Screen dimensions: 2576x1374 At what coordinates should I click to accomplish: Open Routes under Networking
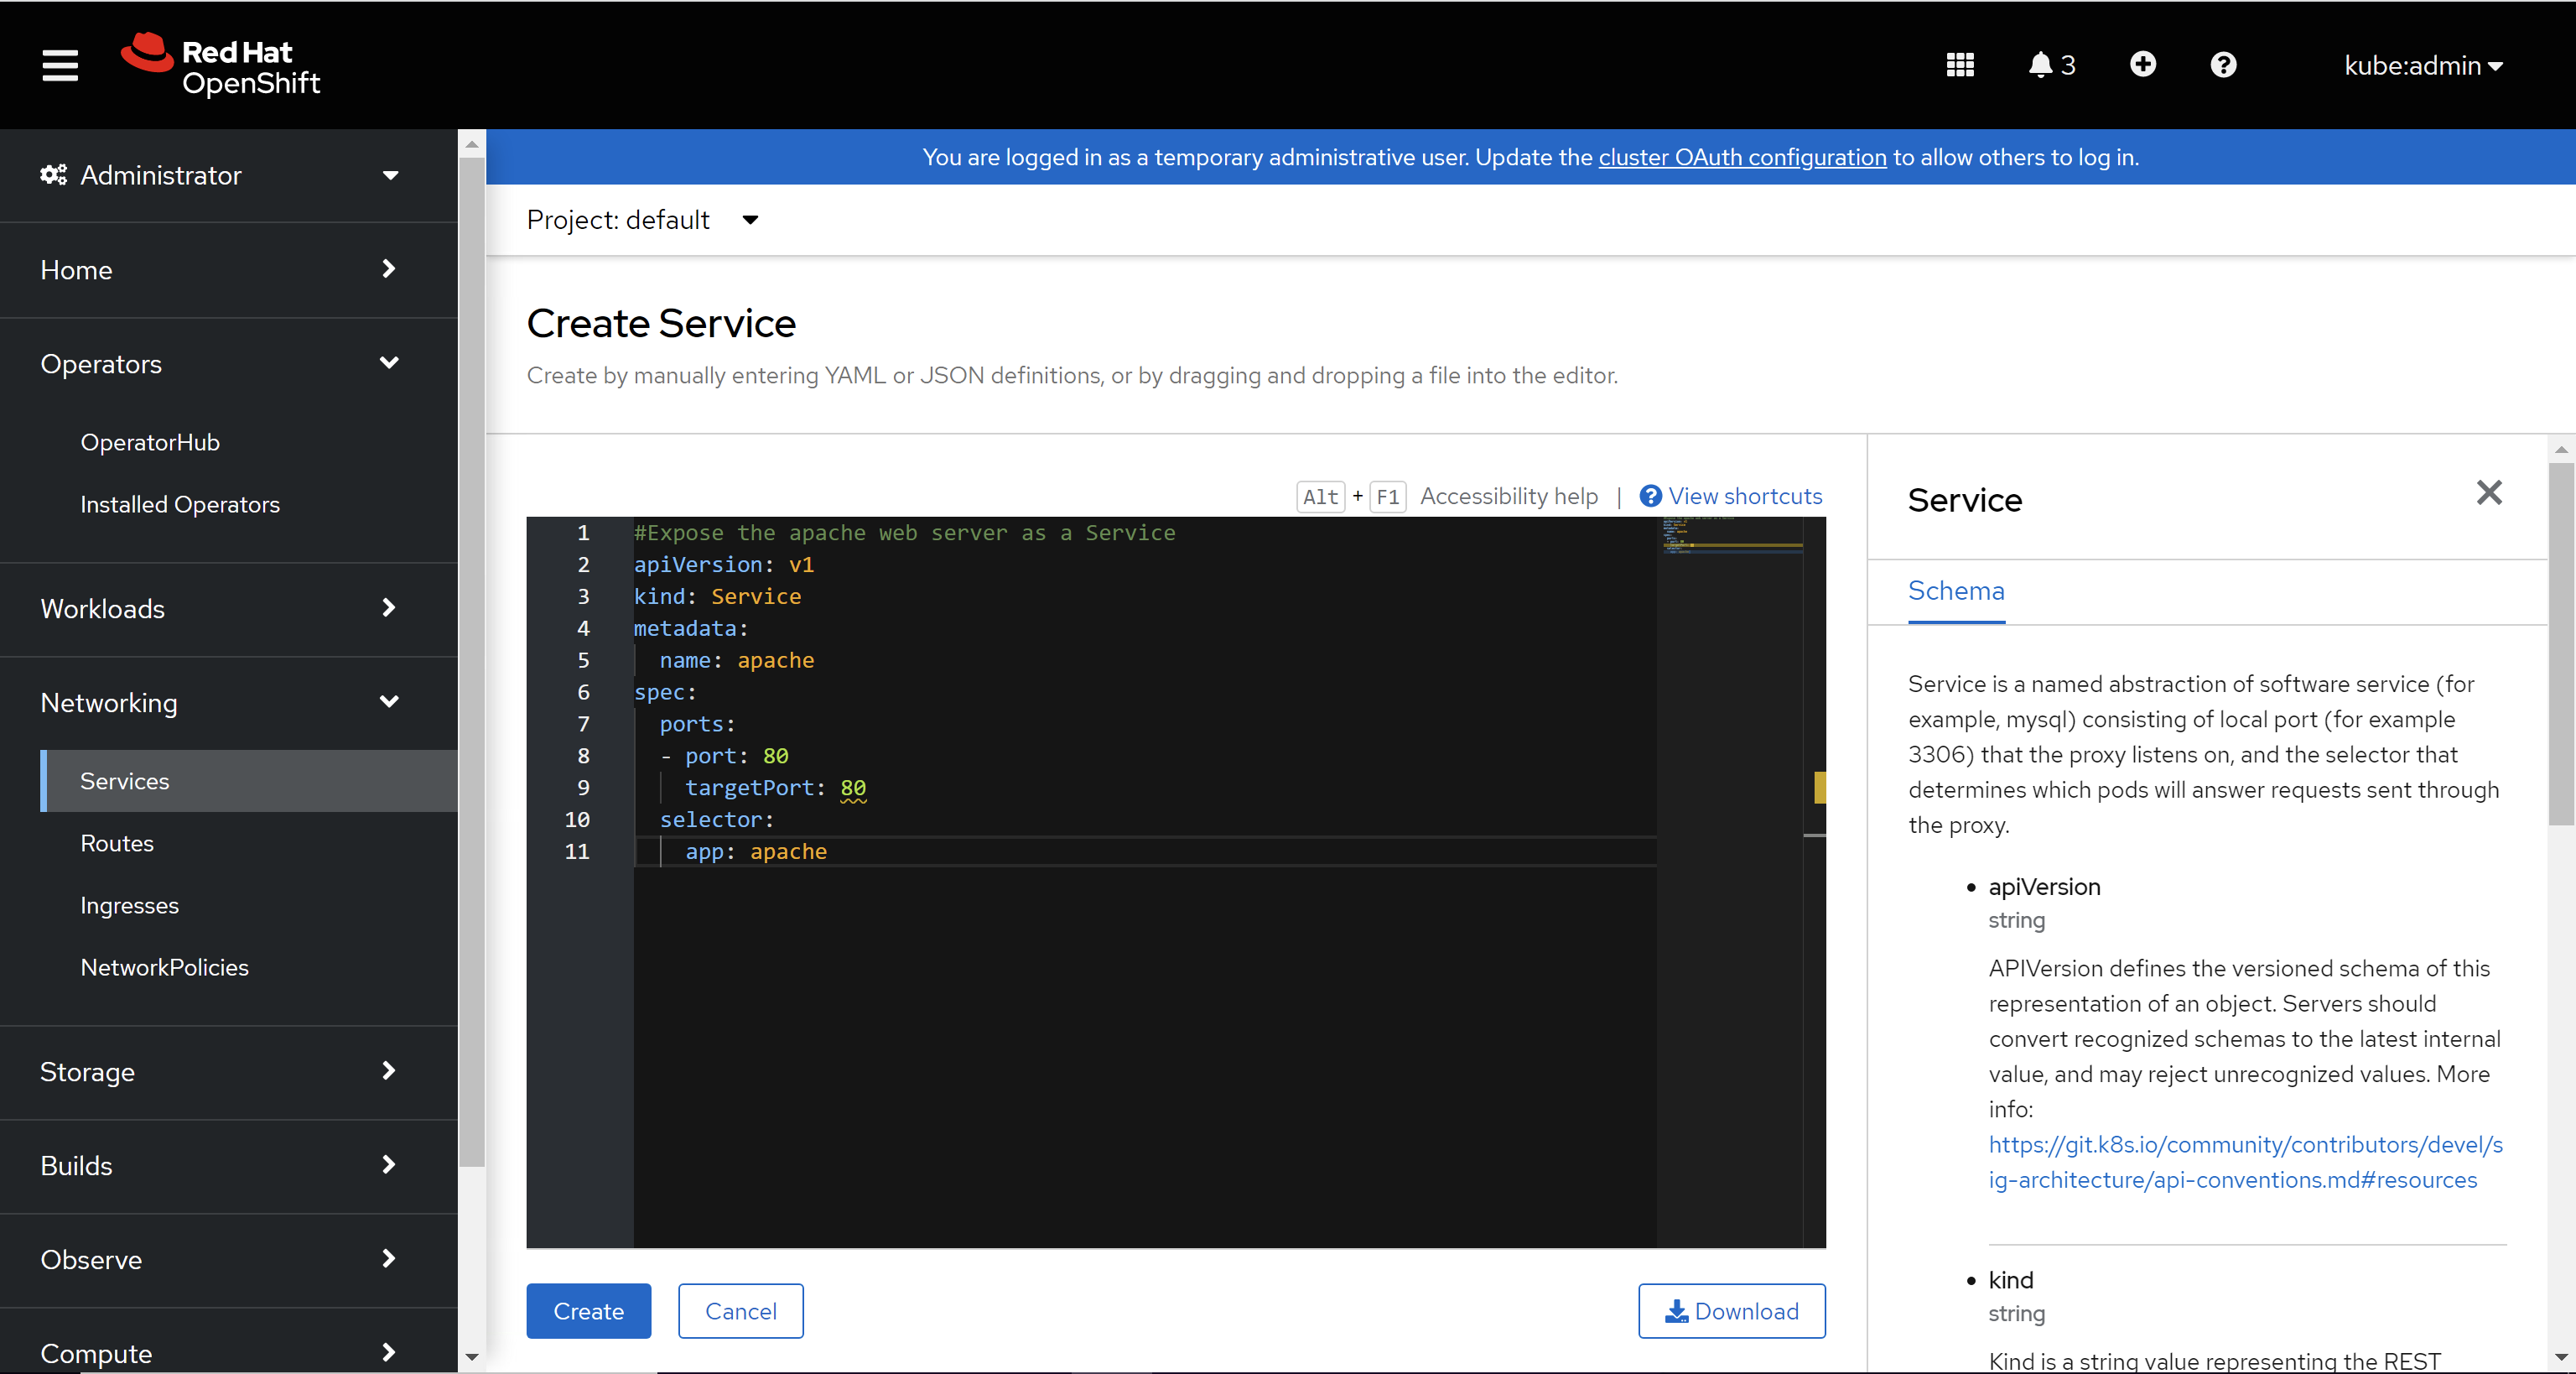click(x=117, y=843)
